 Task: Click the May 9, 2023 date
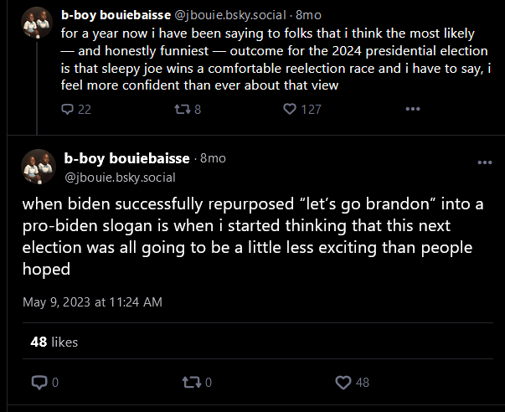click(x=92, y=301)
